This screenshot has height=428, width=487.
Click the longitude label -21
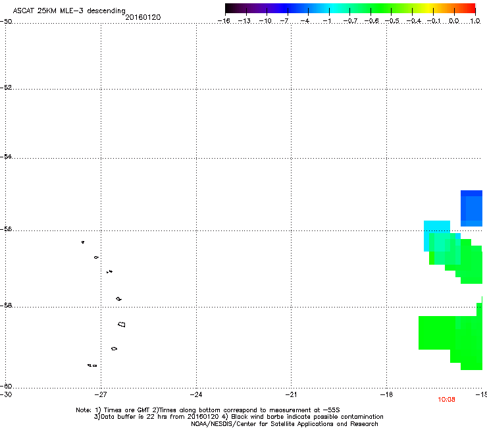291,394
